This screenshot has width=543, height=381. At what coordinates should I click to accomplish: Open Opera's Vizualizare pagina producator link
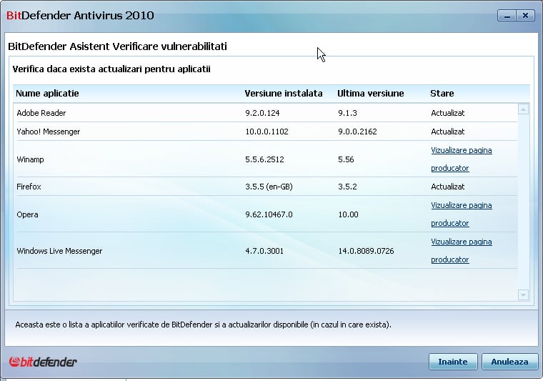point(462,214)
